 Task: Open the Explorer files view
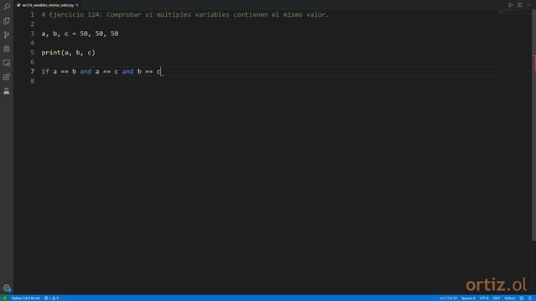click(x=7, y=21)
